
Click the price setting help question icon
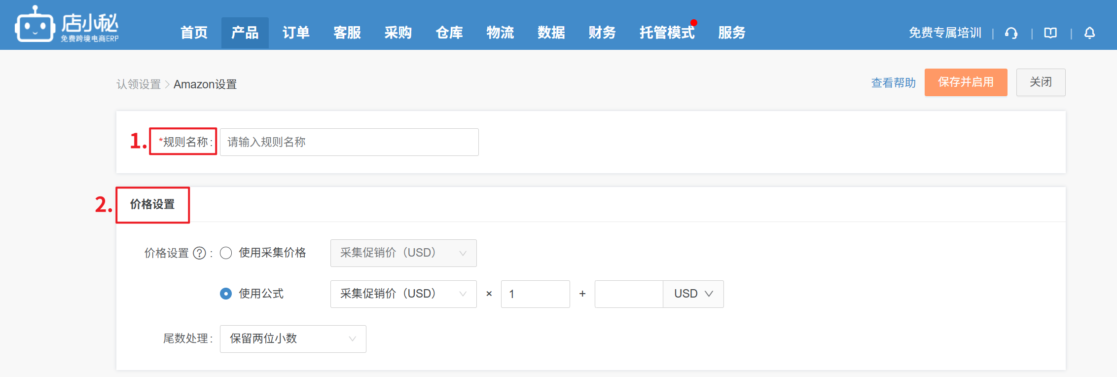click(199, 253)
